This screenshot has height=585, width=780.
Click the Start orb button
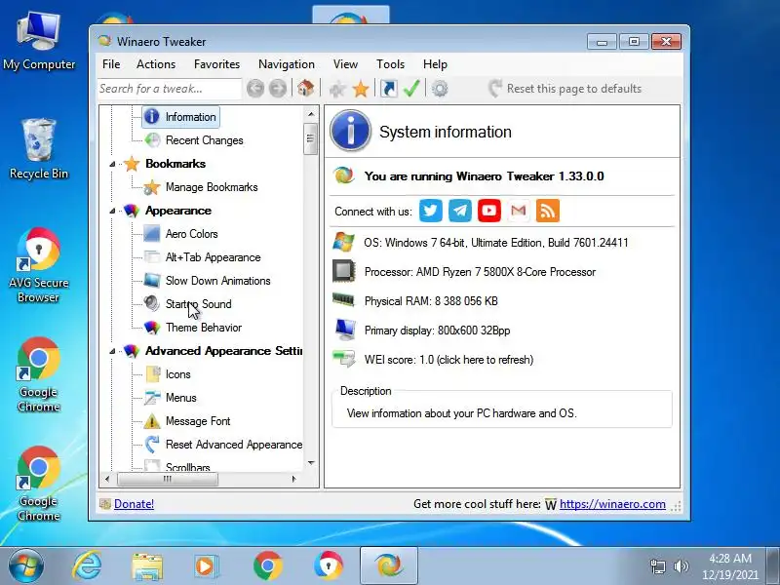coord(26,566)
